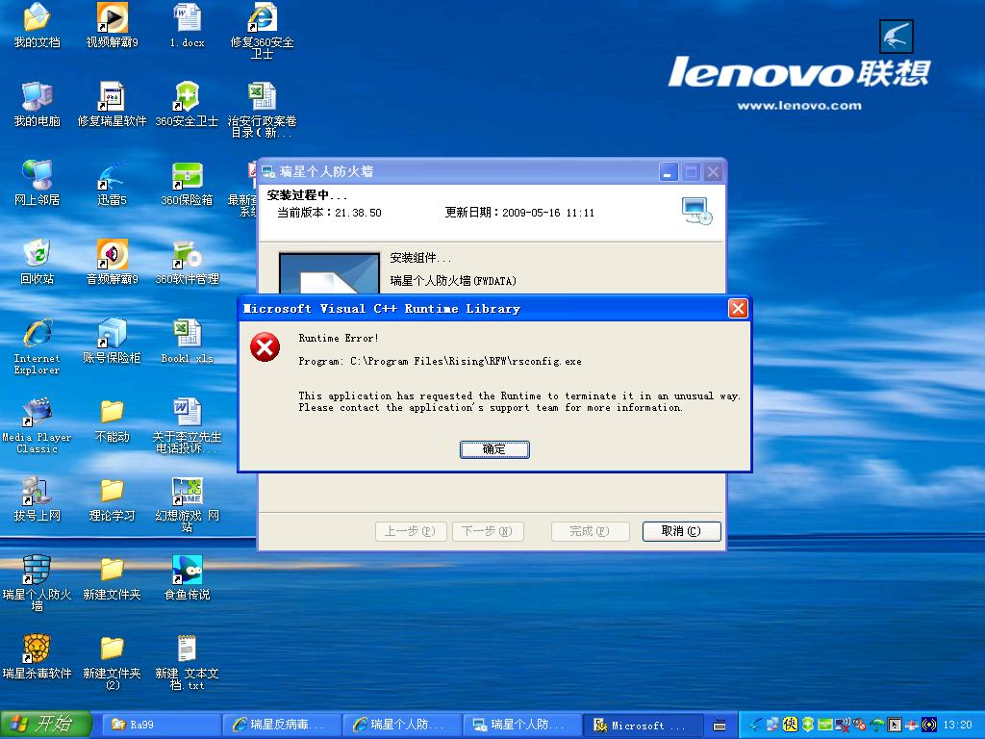
Task: Click the 更新日期：2009-05-16 11:11 text
Action: click(x=519, y=213)
